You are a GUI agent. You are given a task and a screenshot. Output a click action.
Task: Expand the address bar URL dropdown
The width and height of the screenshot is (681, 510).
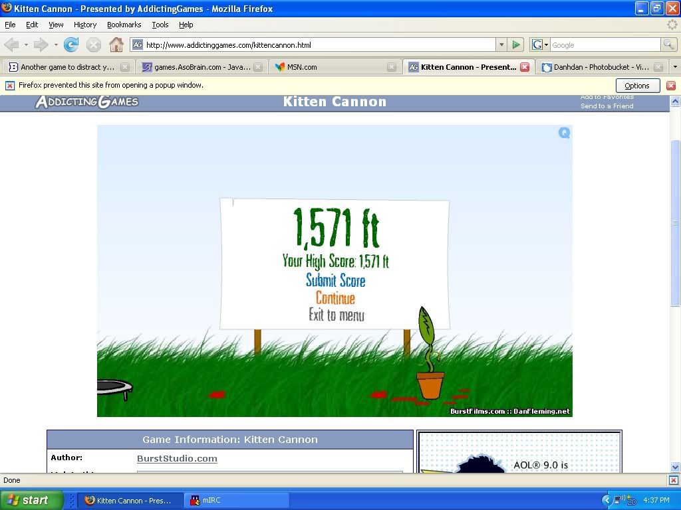tap(501, 44)
